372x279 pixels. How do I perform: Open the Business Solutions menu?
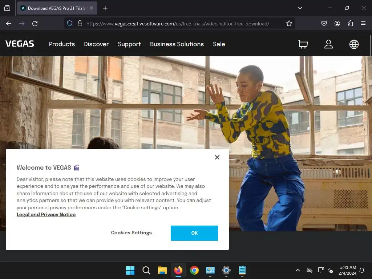click(177, 44)
